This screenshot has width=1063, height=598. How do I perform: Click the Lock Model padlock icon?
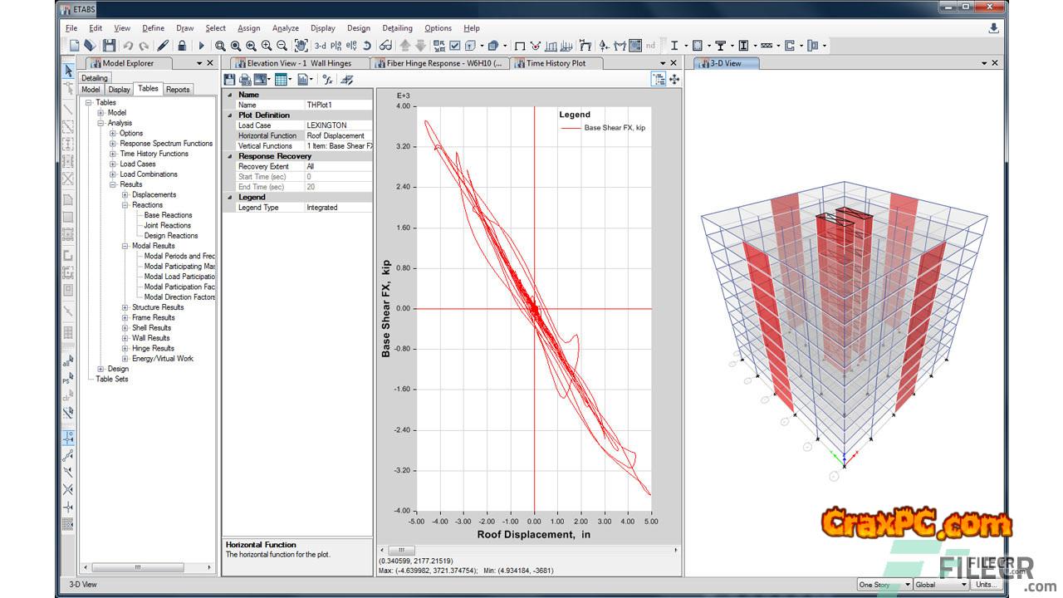182,46
